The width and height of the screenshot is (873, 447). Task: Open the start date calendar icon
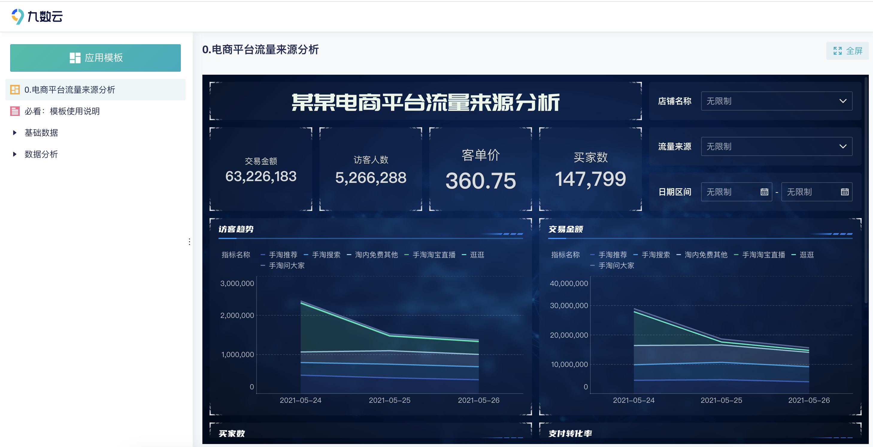pyautogui.click(x=764, y=192)
